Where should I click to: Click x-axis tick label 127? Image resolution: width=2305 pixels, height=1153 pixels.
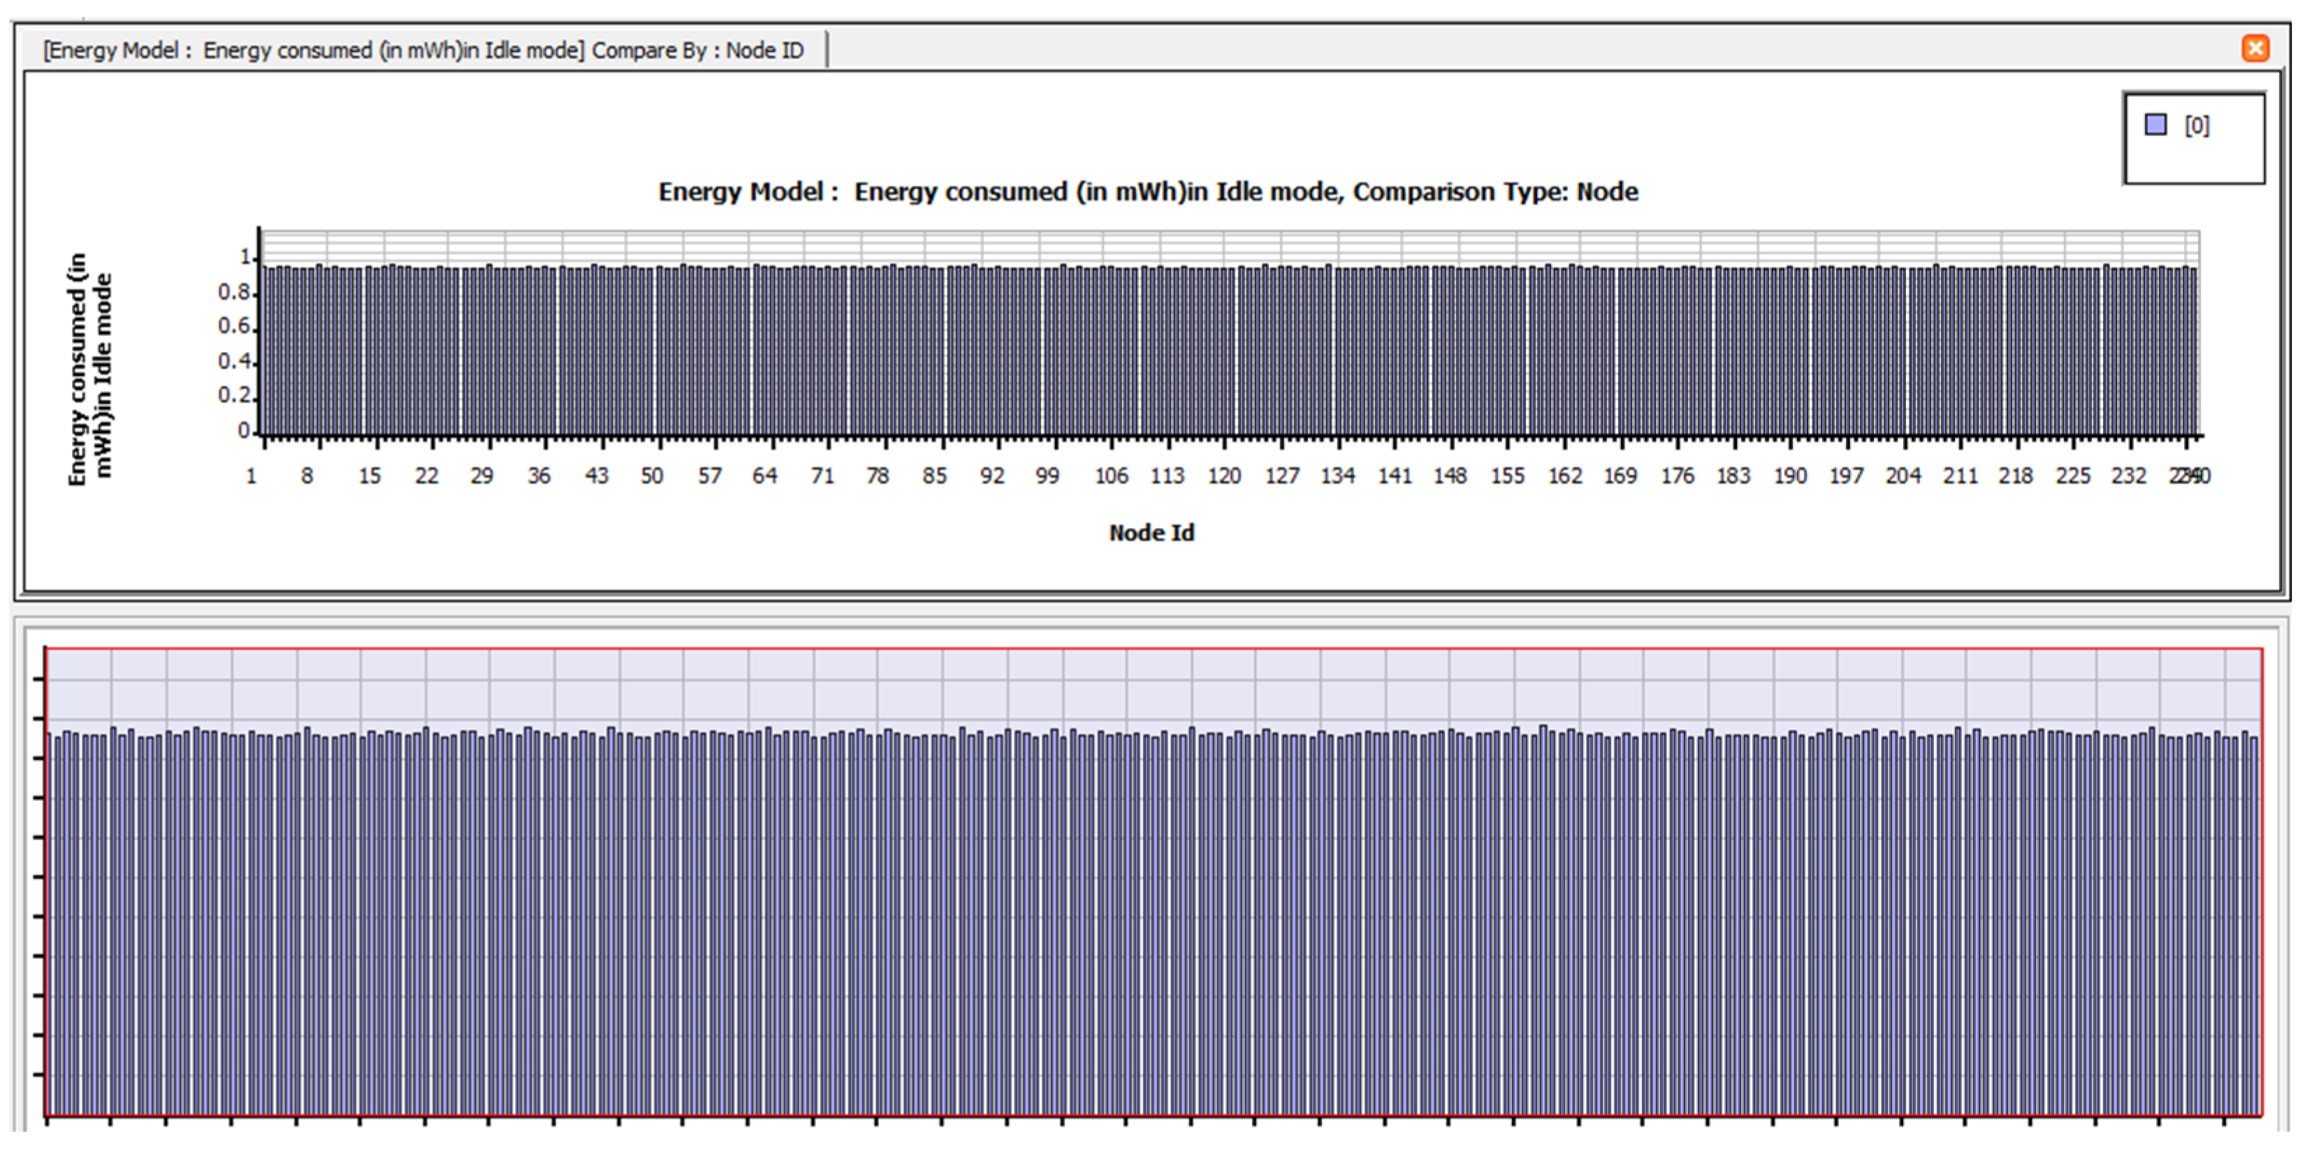click(1281, 476)
